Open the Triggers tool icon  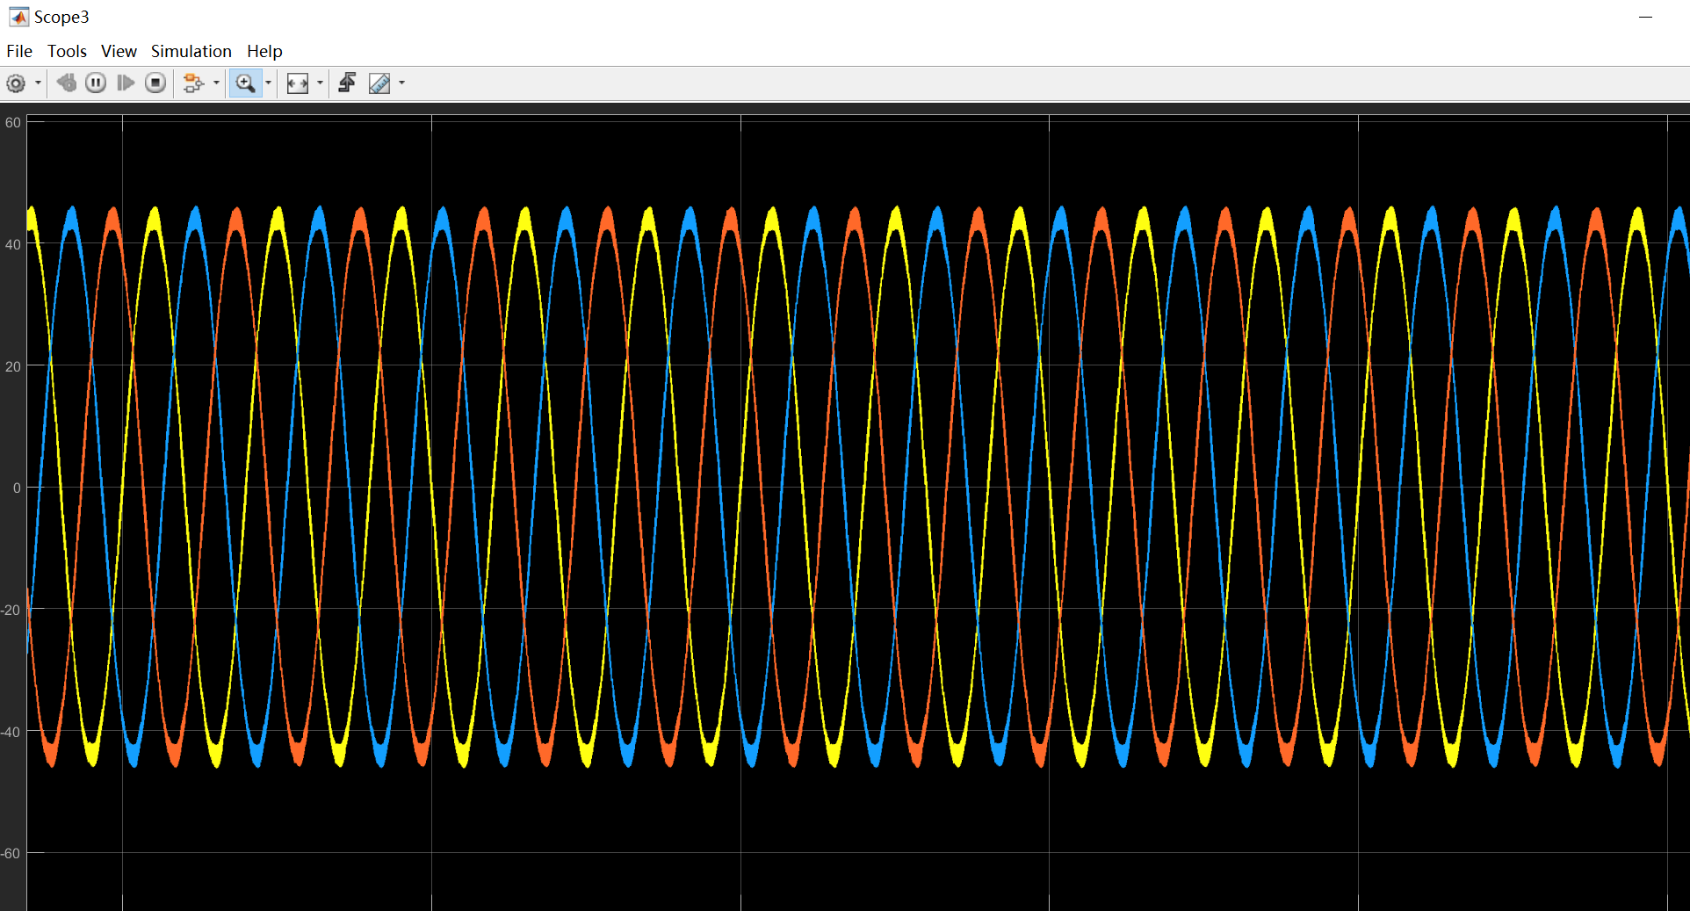coord(347,83)
